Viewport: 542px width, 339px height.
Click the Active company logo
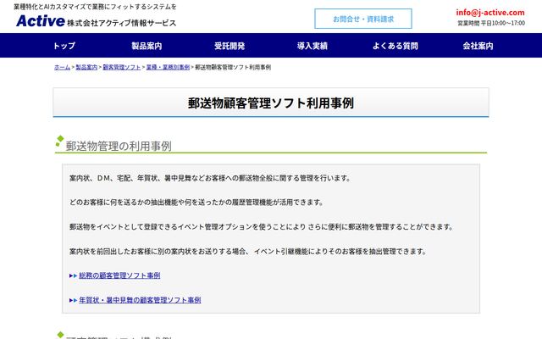(x=41, y=21)
